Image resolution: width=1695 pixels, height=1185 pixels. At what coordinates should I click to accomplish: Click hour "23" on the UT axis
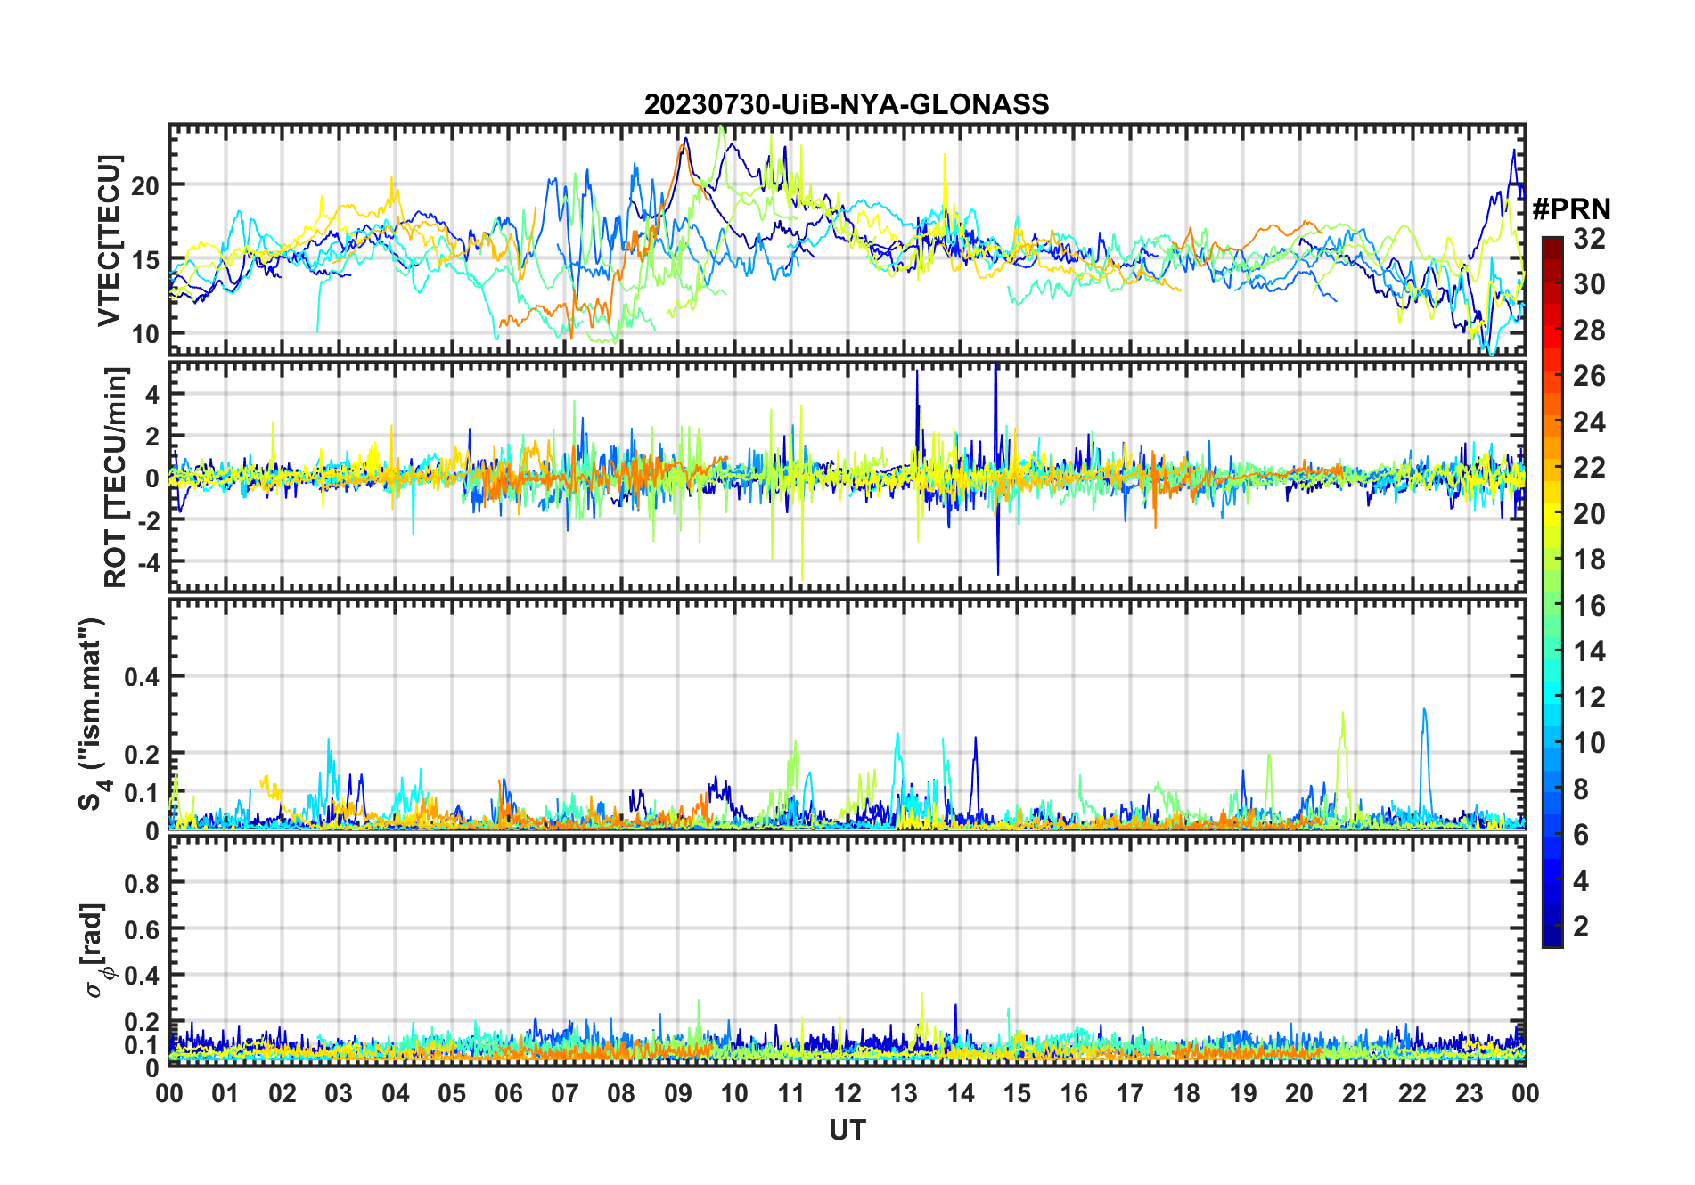point(1470,1093)
